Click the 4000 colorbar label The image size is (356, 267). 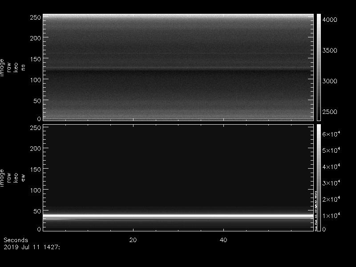(330, 20)
